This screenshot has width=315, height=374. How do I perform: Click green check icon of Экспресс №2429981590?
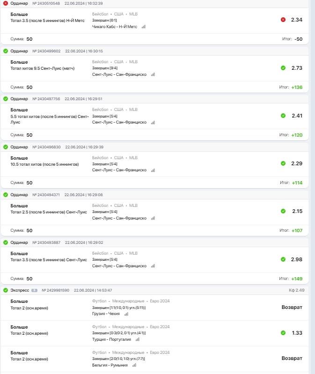click(6, 290)
